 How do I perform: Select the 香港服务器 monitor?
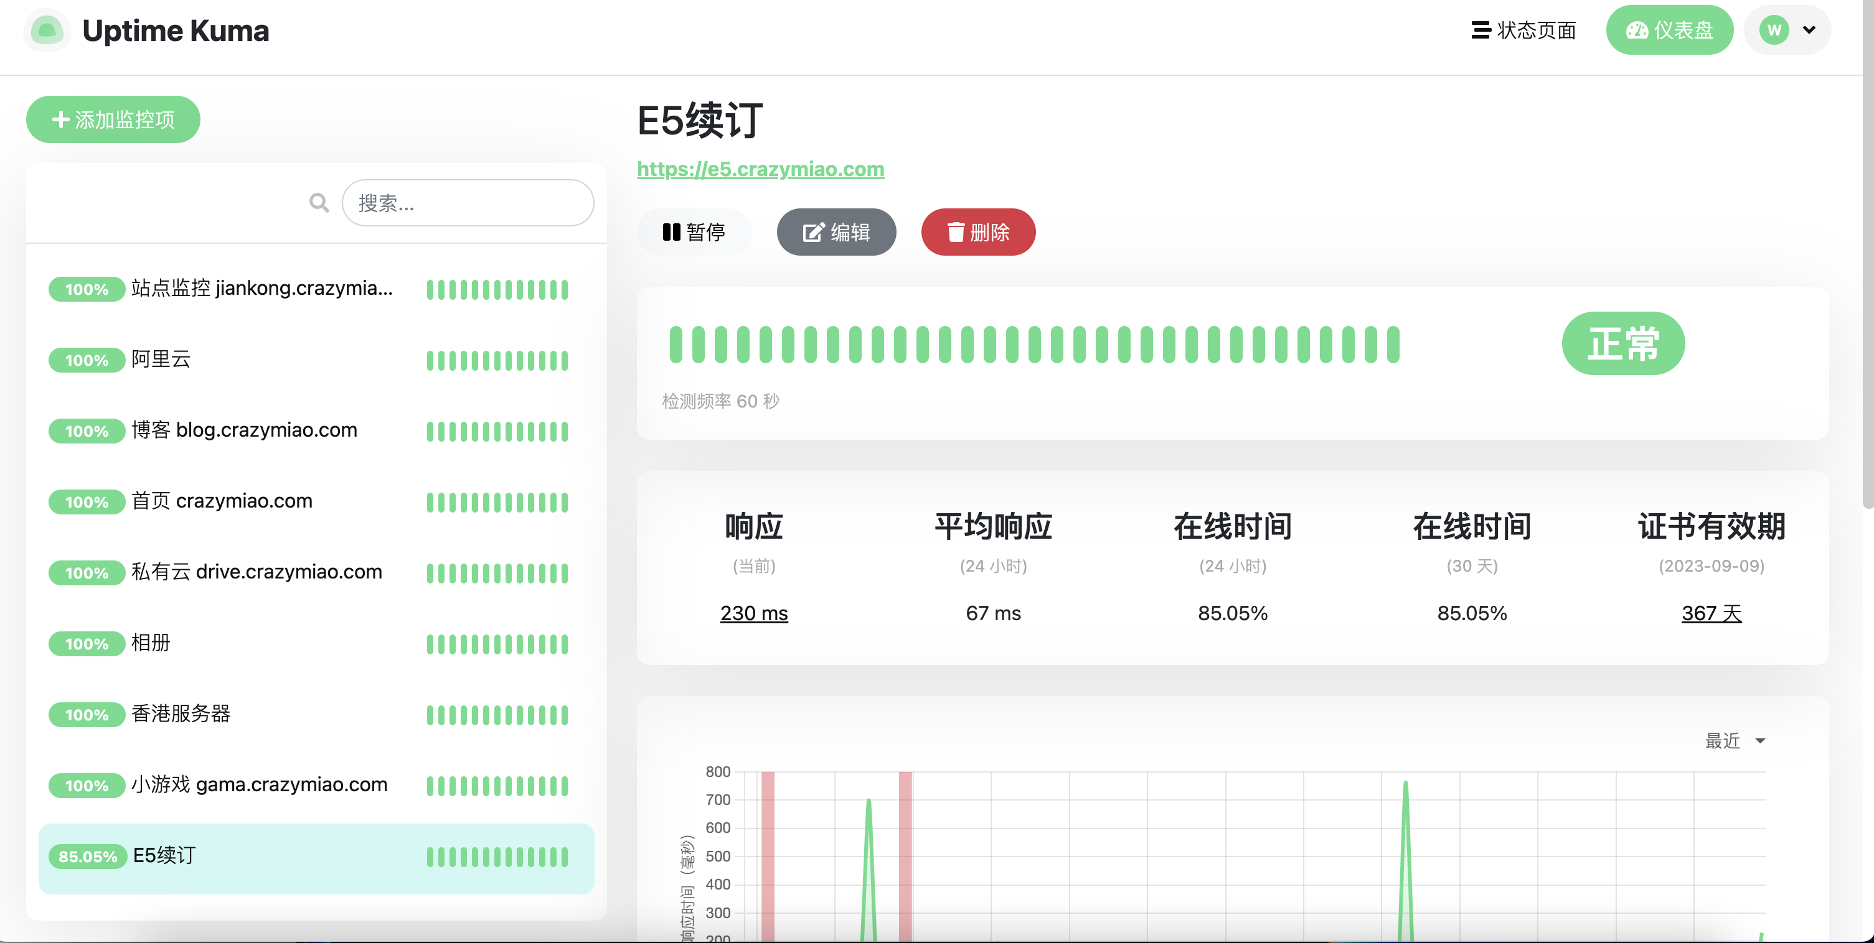[316, 715]
